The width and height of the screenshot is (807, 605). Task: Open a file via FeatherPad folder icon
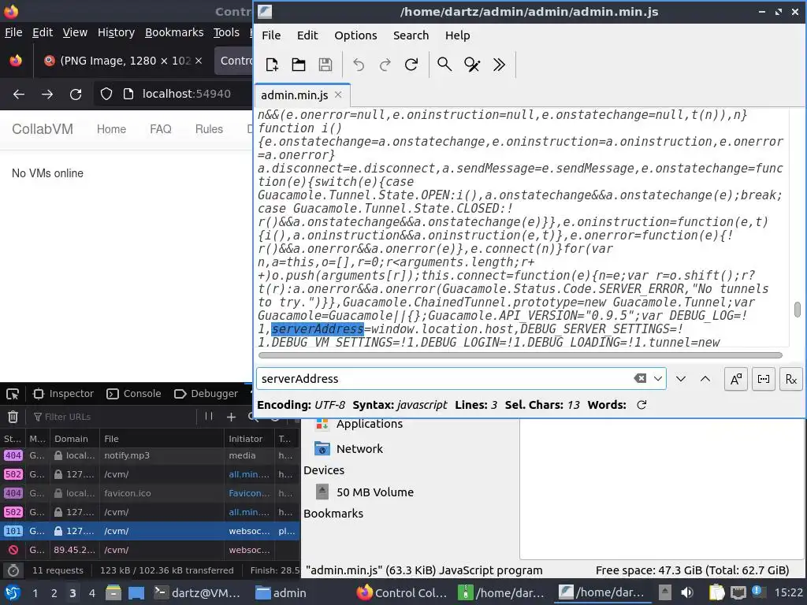coord(299,65)
